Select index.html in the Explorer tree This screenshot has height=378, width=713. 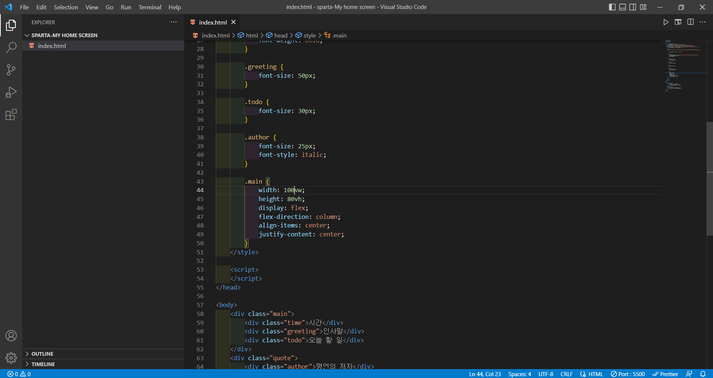[103, 46]
